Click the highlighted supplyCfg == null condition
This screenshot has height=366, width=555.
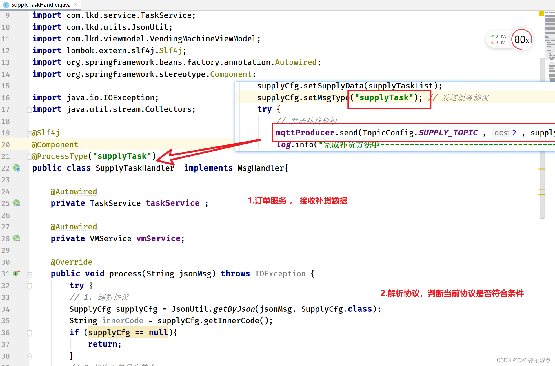128,333
